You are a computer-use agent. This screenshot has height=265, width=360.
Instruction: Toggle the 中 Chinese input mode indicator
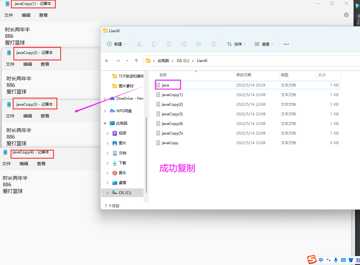point(321,260)
